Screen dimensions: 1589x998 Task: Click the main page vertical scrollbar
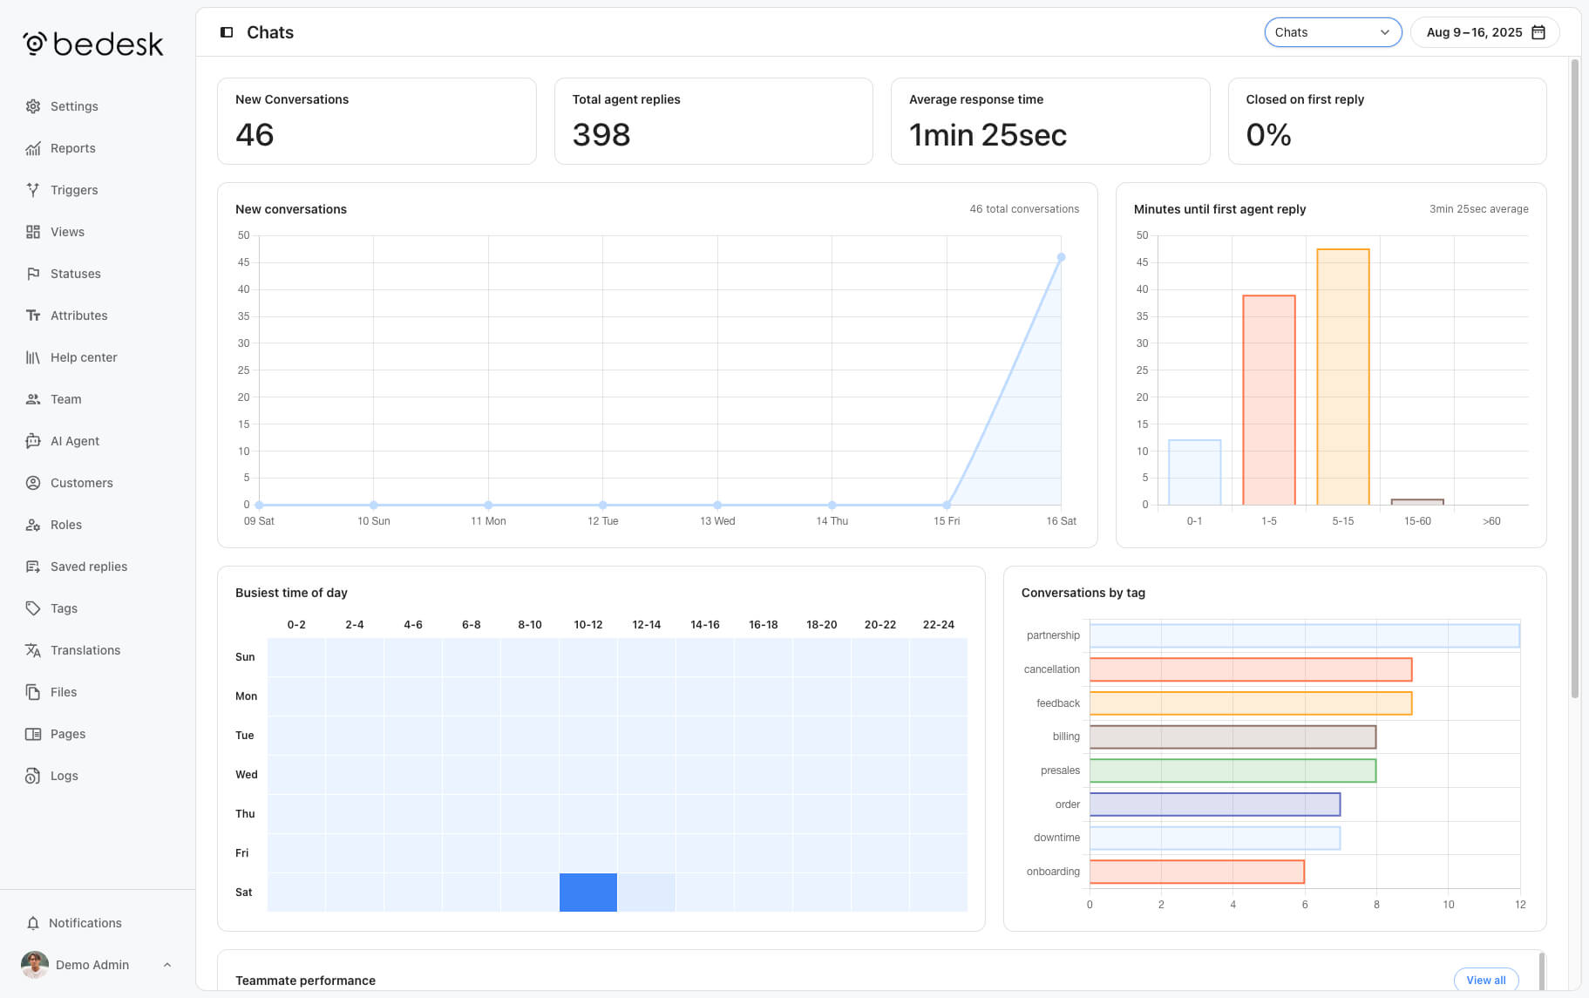point(1574,378)
